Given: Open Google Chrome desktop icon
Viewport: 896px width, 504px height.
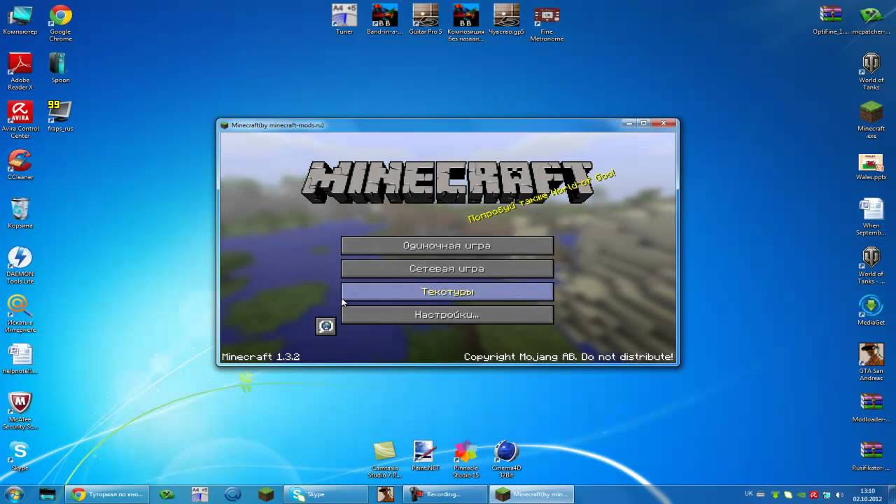Looking at the screenshot, I should [60, 23].
